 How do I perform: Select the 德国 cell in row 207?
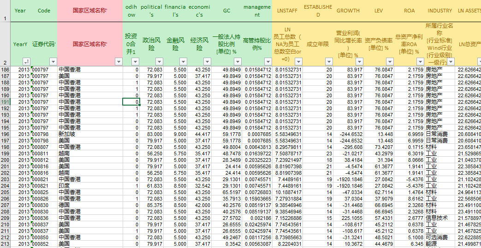tap(64, 205)
